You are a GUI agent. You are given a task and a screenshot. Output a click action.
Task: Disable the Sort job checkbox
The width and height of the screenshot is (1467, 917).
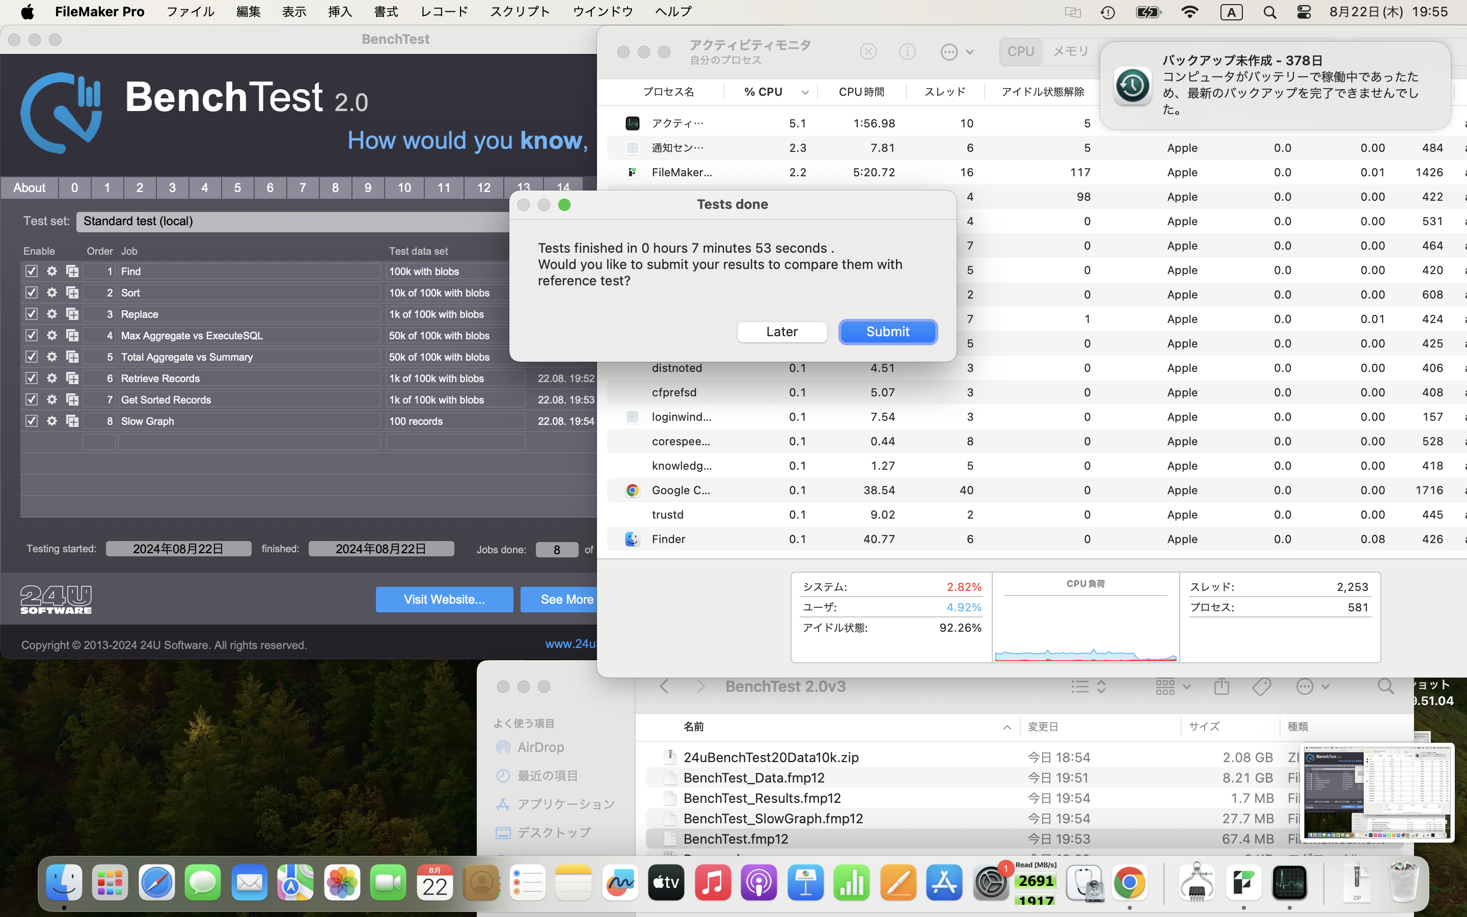[32, 292]
